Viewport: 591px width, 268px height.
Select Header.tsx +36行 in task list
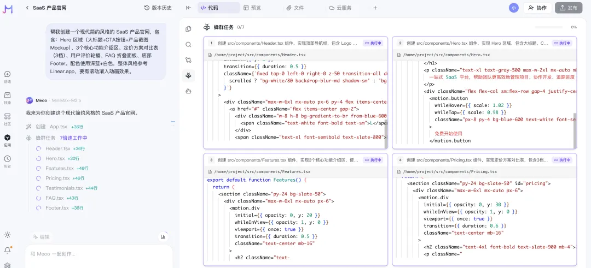pyautogui.click(x=61, y=148)
